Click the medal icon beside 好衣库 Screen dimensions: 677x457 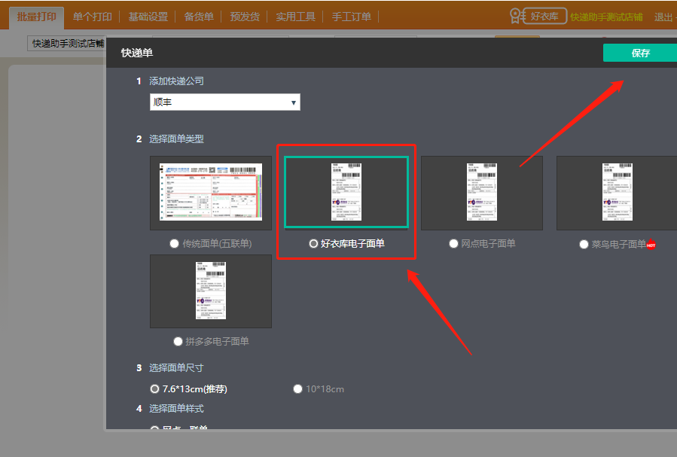click(516, 16)
